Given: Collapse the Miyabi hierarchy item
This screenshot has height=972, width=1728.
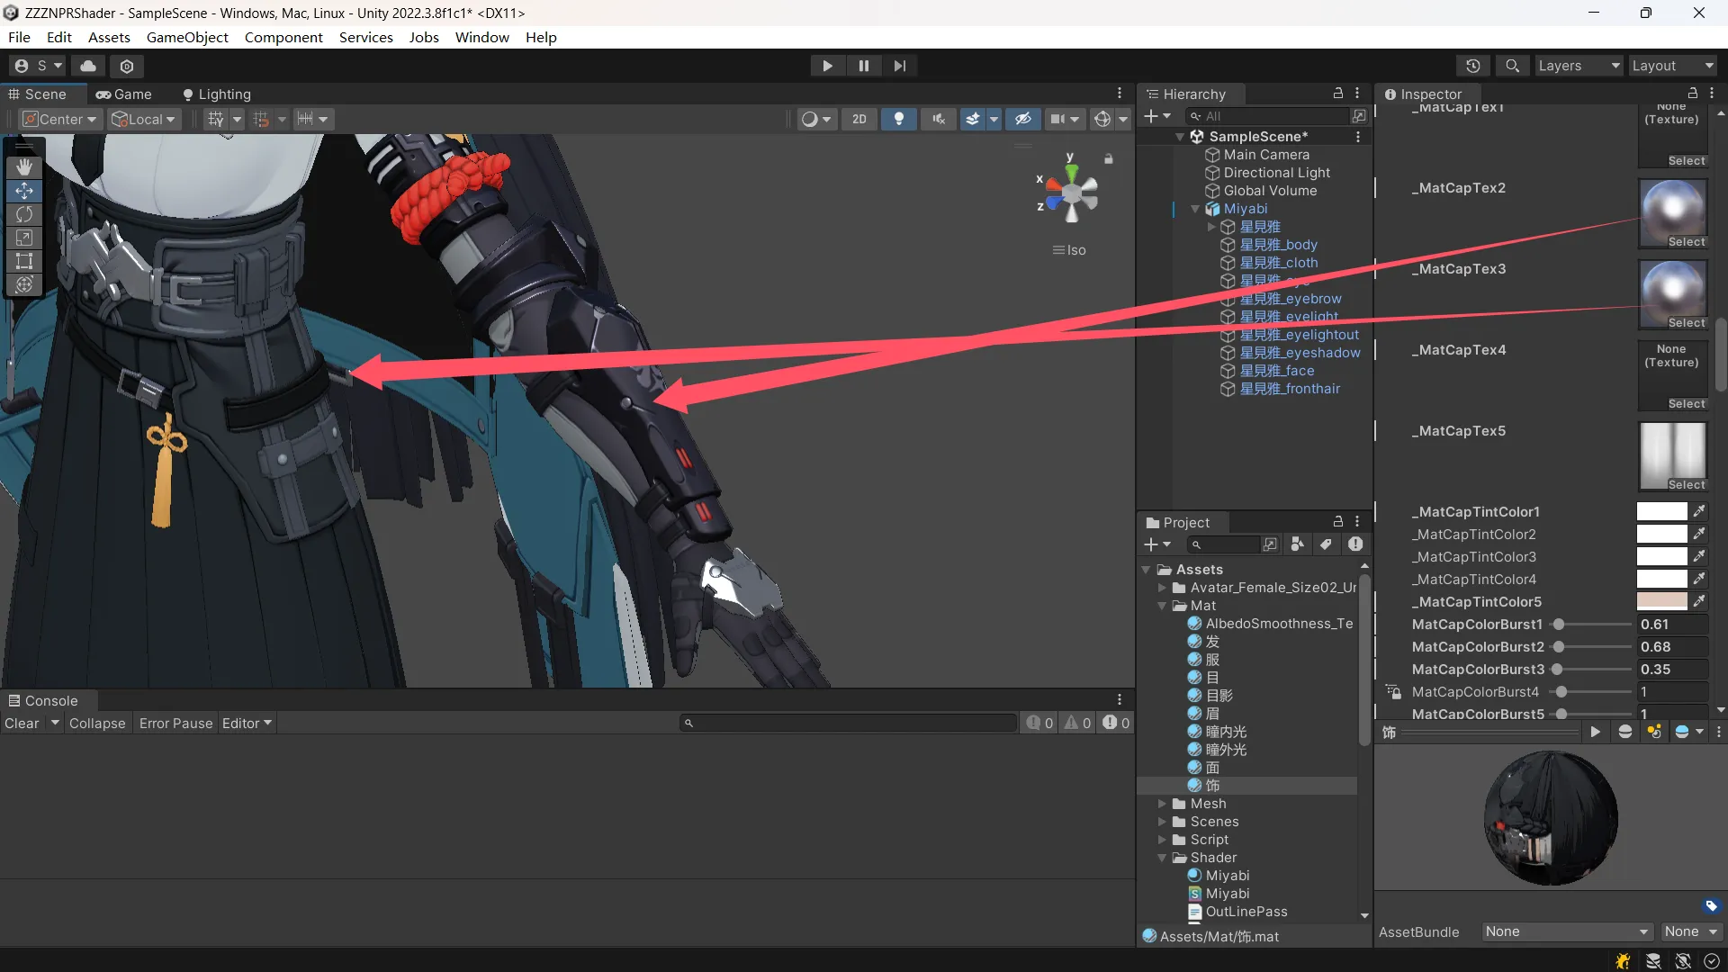Looking at the screenshot, I should pyautogui.click(x=1195, y=209).
